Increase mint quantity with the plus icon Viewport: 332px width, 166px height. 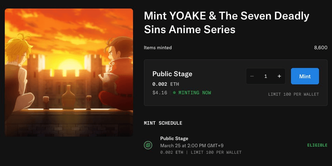[279, 76]
